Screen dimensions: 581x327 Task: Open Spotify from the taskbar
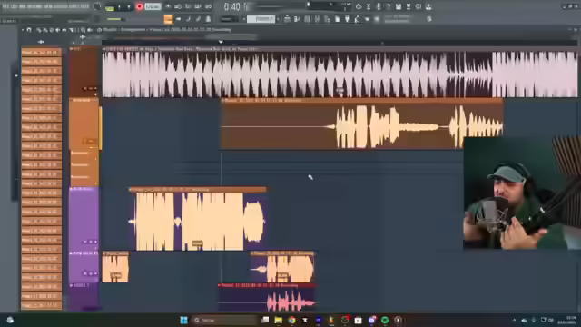tap(385, 320)
